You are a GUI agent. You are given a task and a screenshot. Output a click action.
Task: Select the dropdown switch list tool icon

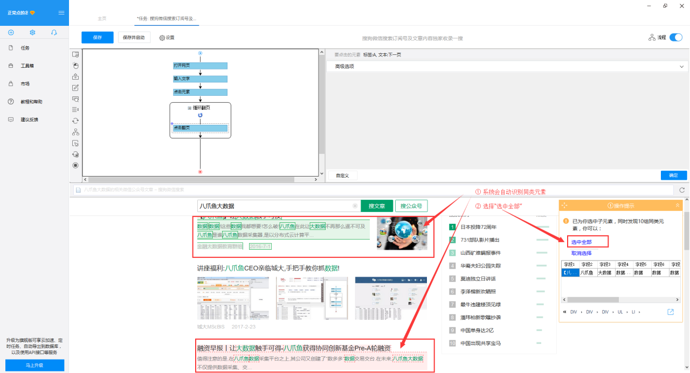click(x=75, y=110)
